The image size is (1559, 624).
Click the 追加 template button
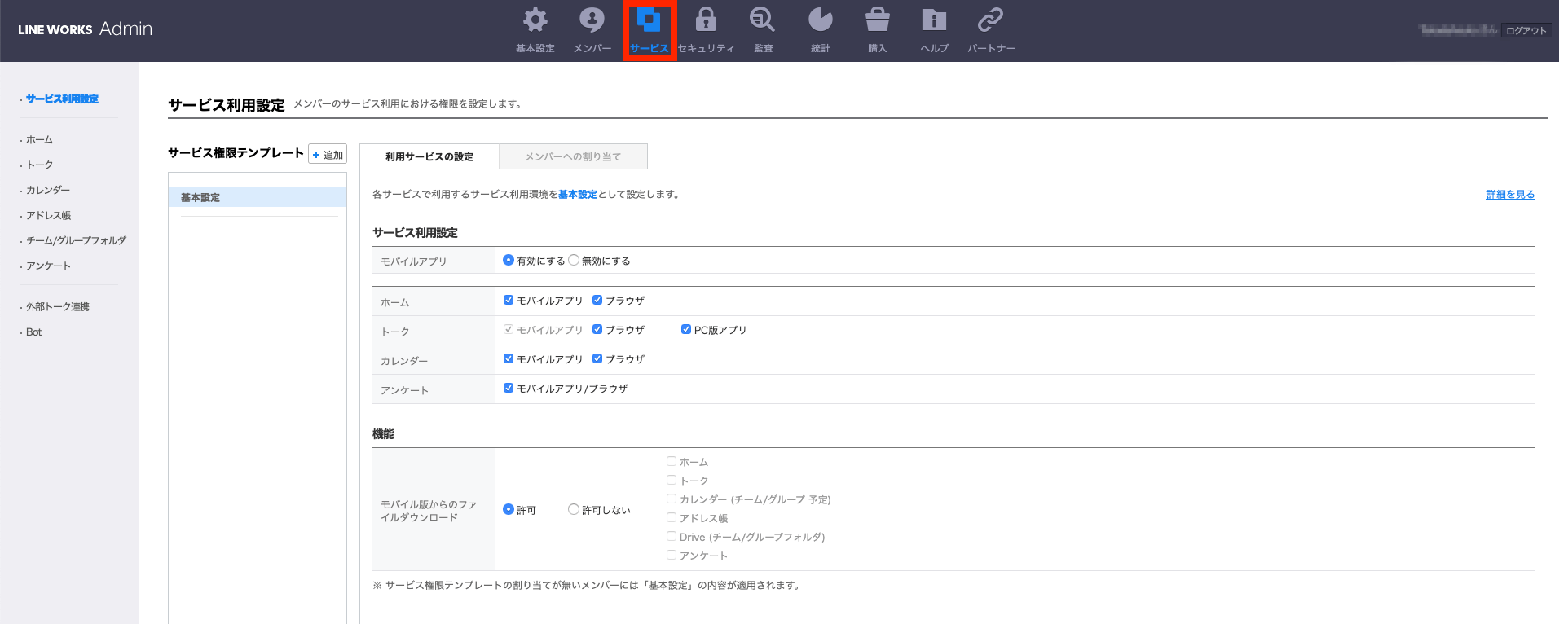coord(328,155)
